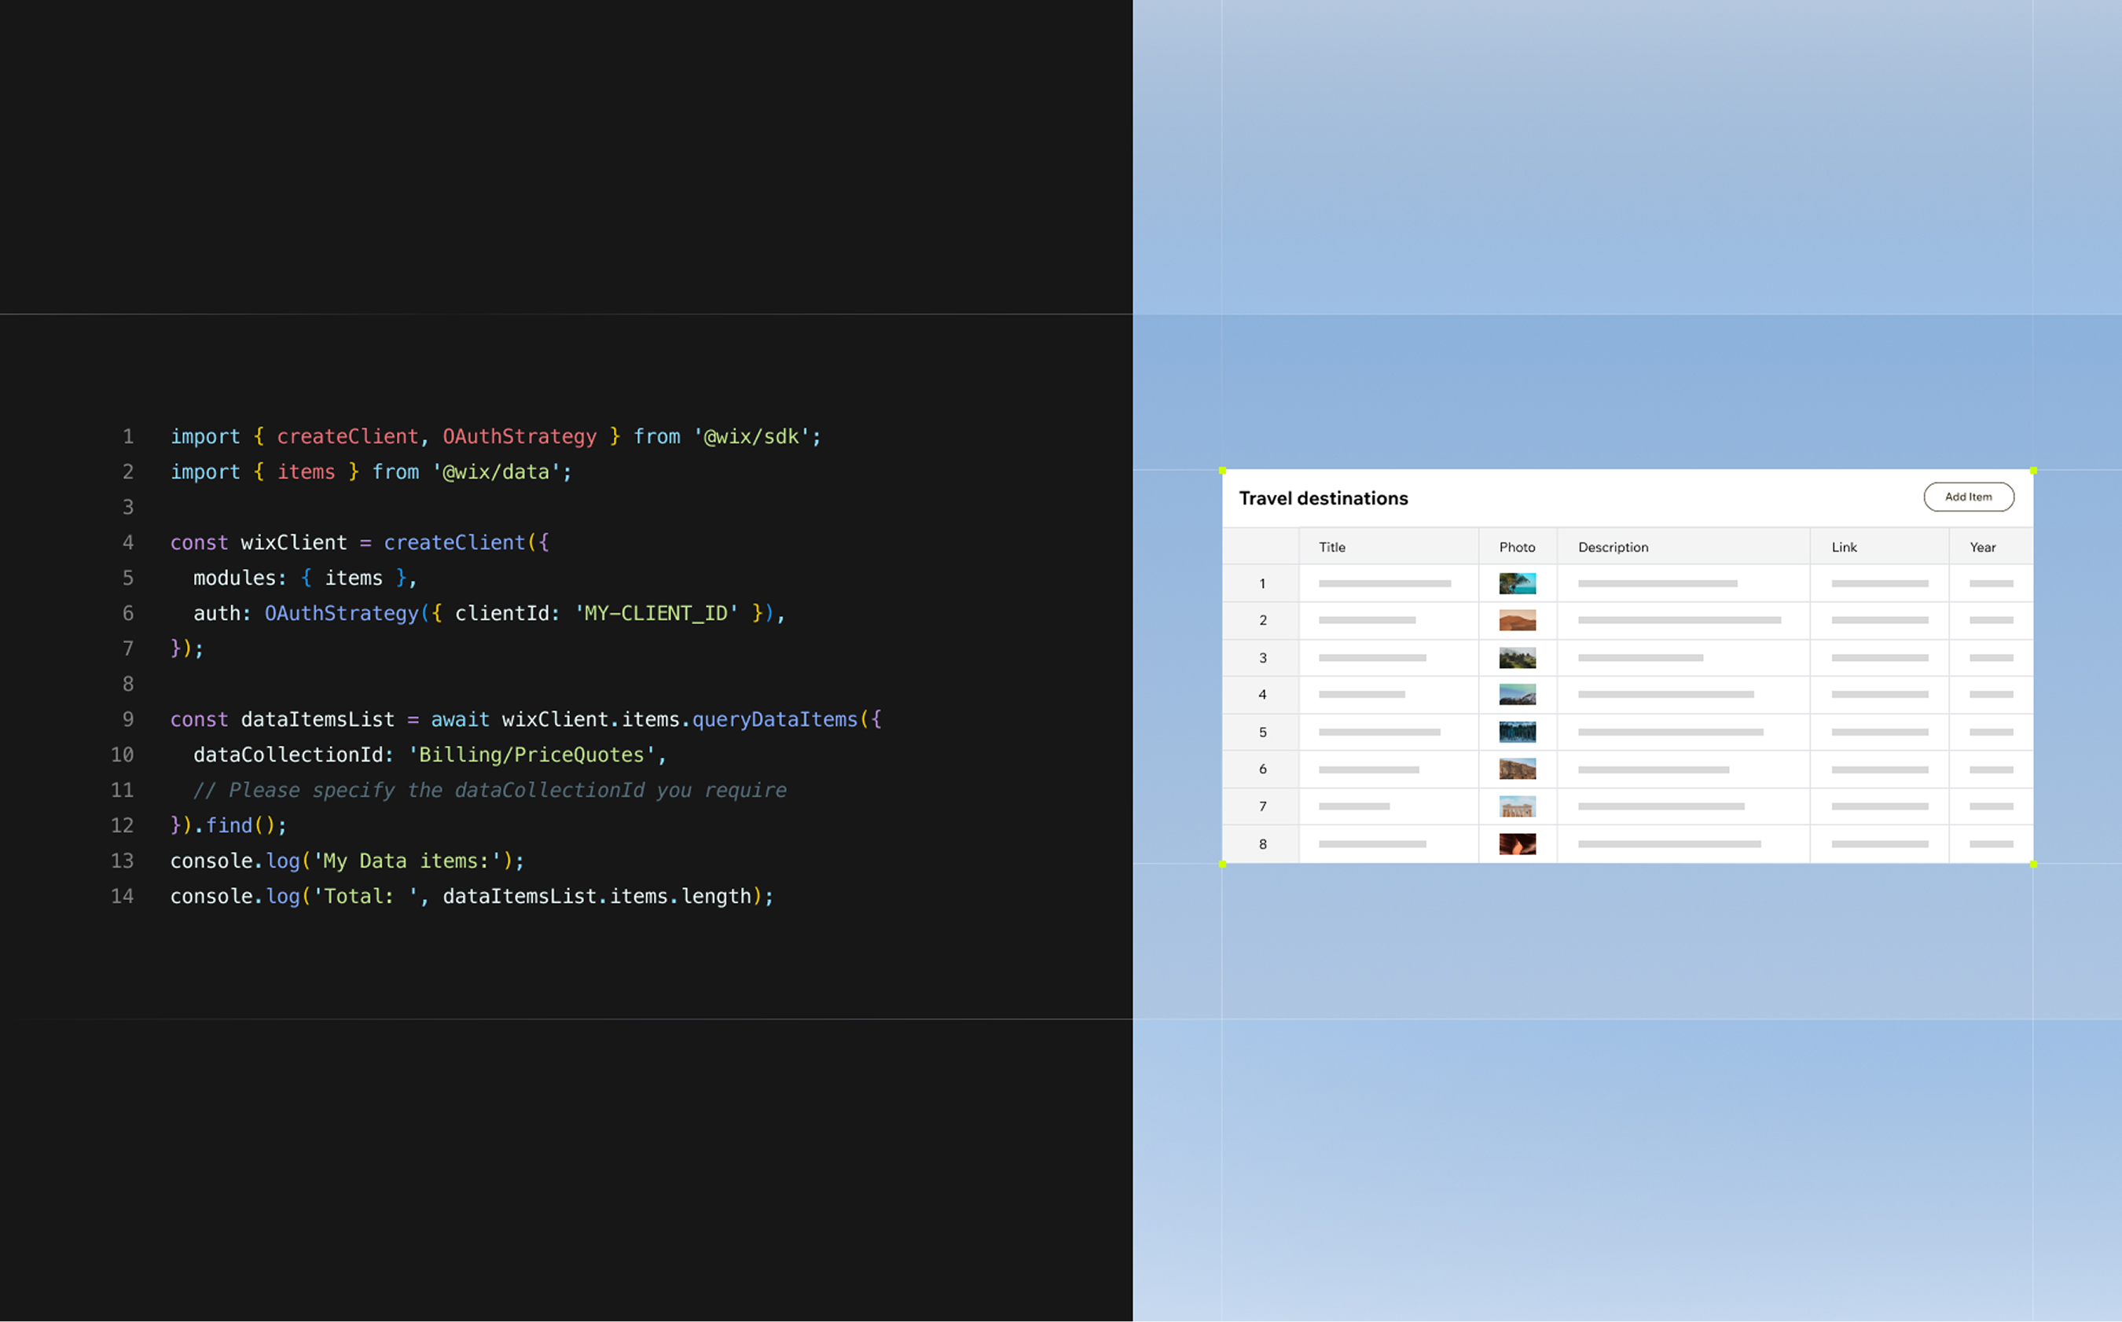Select the Photo column header
2122x1322 pixels.
(x=1517, y=546)
